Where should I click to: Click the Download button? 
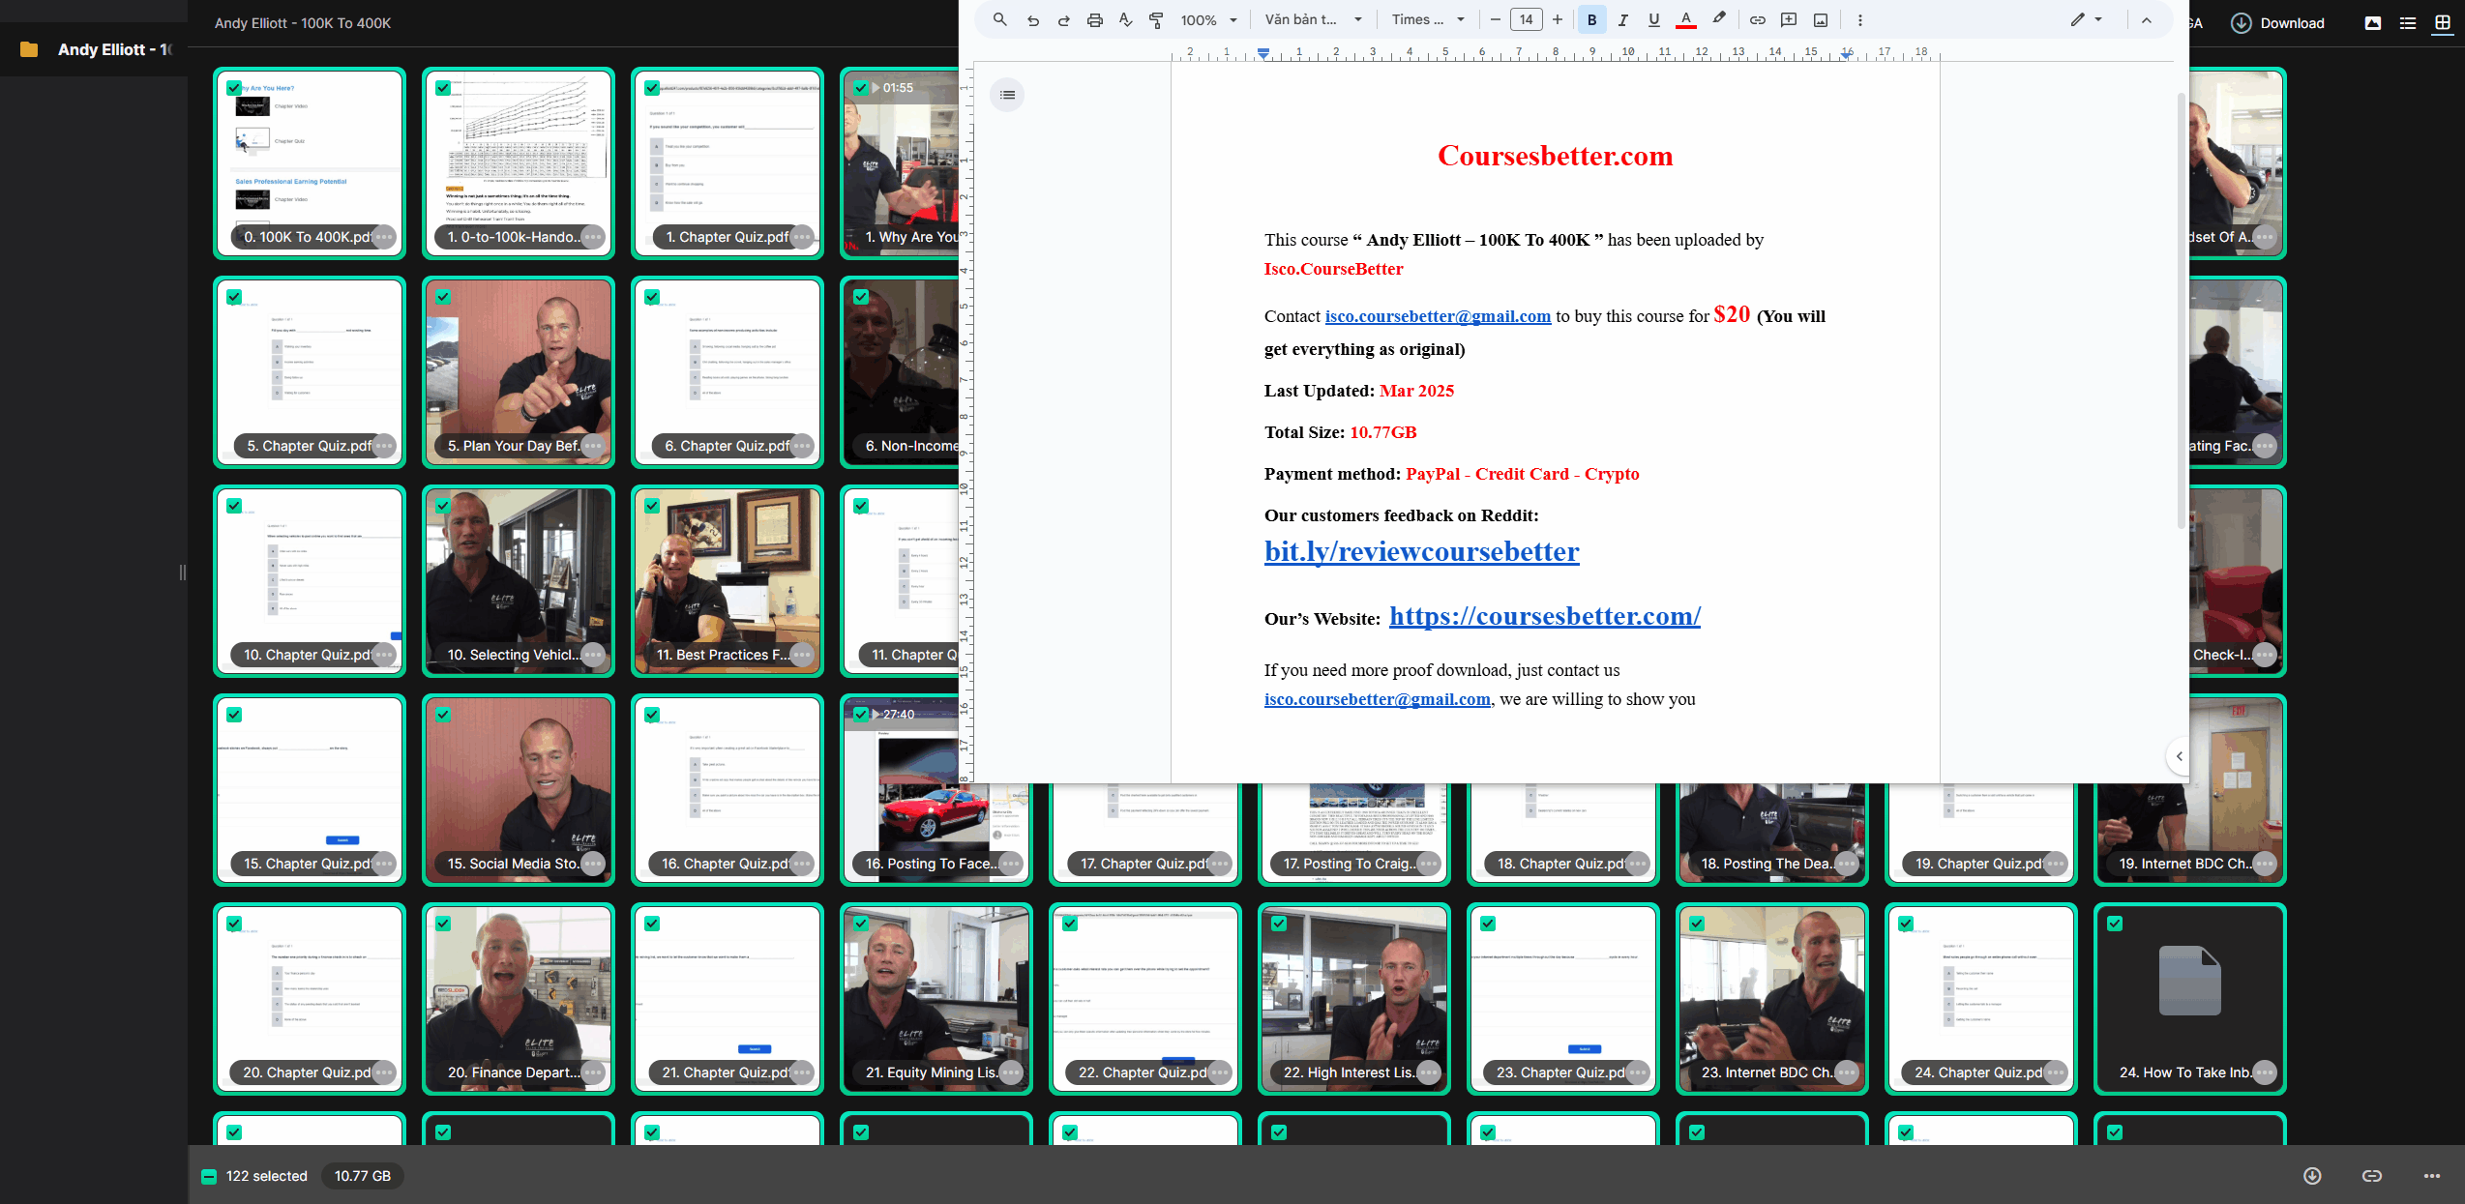point(2277,23)
